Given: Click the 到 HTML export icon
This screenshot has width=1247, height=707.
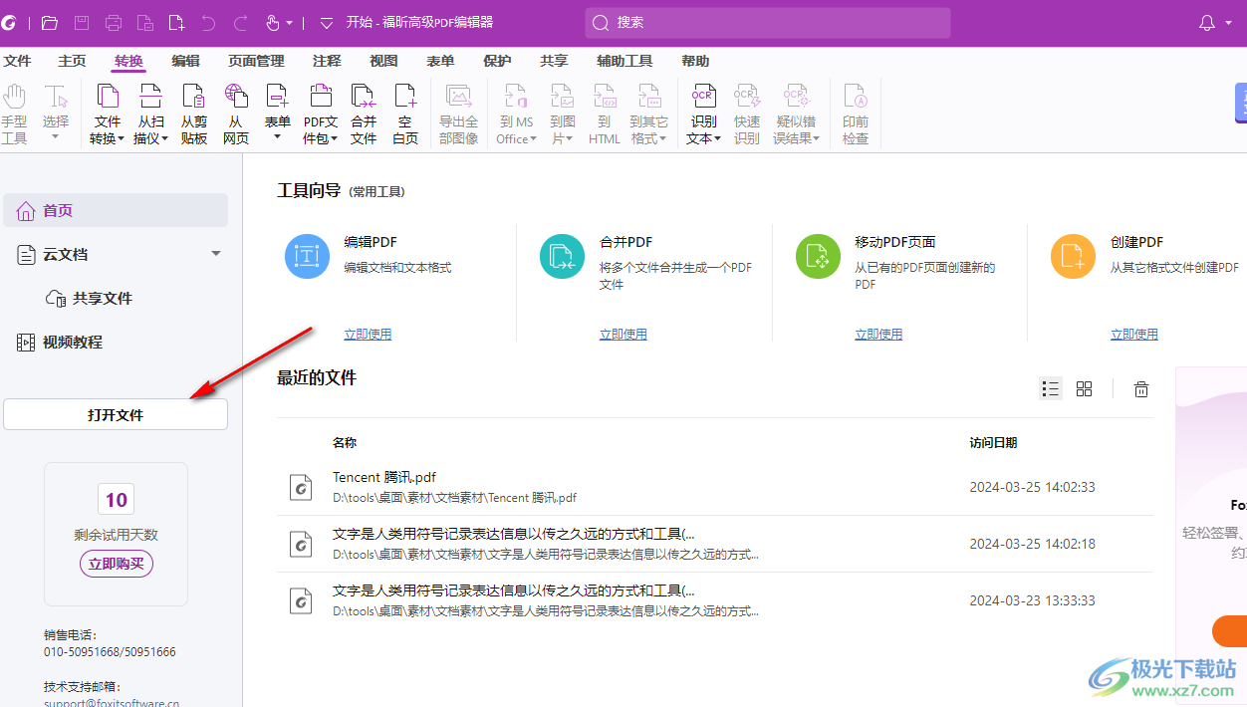Looking at the screenshot, I should pos(605,115).
